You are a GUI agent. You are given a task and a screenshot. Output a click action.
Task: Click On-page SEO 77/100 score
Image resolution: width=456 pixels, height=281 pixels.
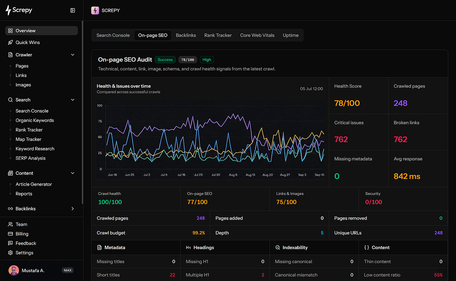(x=197, y=202)
